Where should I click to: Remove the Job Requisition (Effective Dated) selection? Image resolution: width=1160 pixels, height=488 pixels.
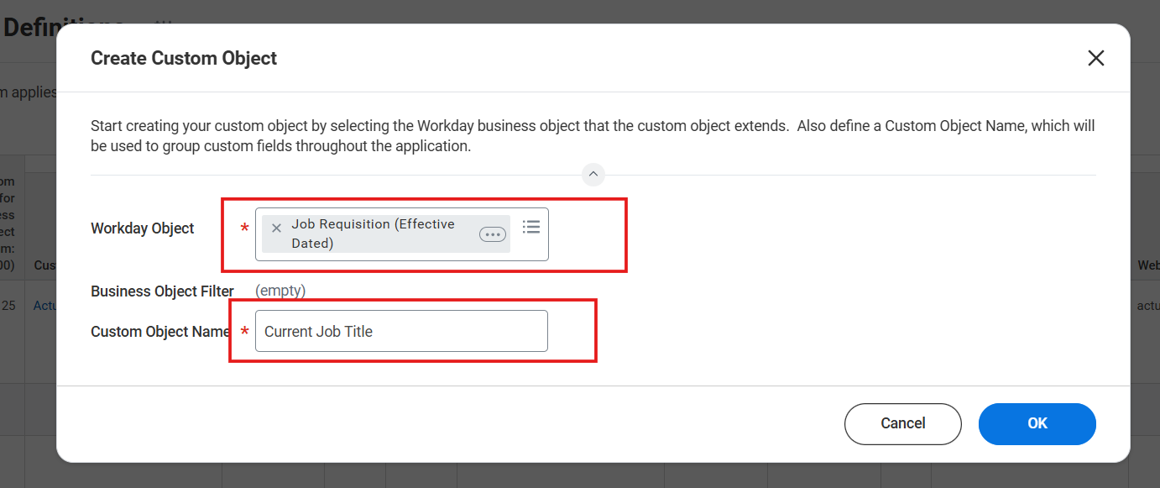[276, 228]
